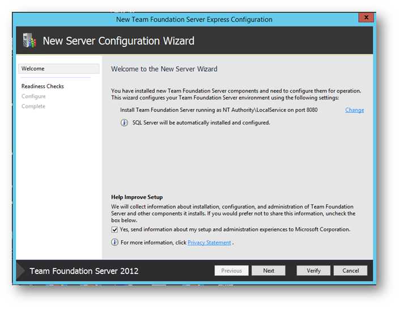The image size is (400, 309).
Task: Click the Change link for install settings
Action: coord(354,110)
